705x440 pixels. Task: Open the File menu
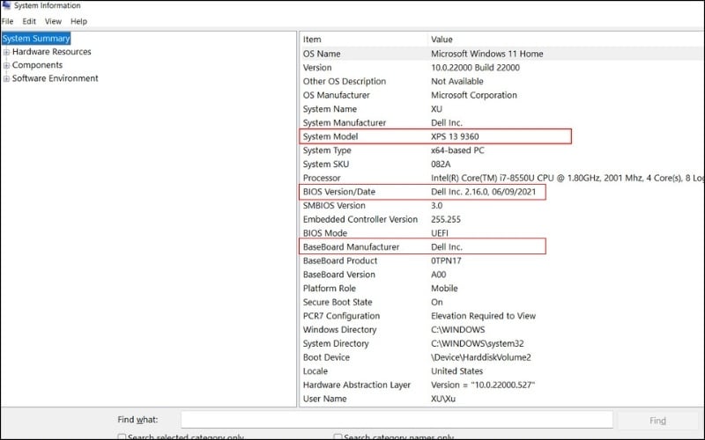point(7,21)
